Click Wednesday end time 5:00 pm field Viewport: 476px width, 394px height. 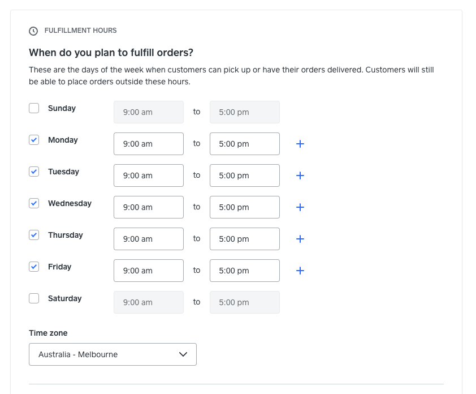(245, 207)
